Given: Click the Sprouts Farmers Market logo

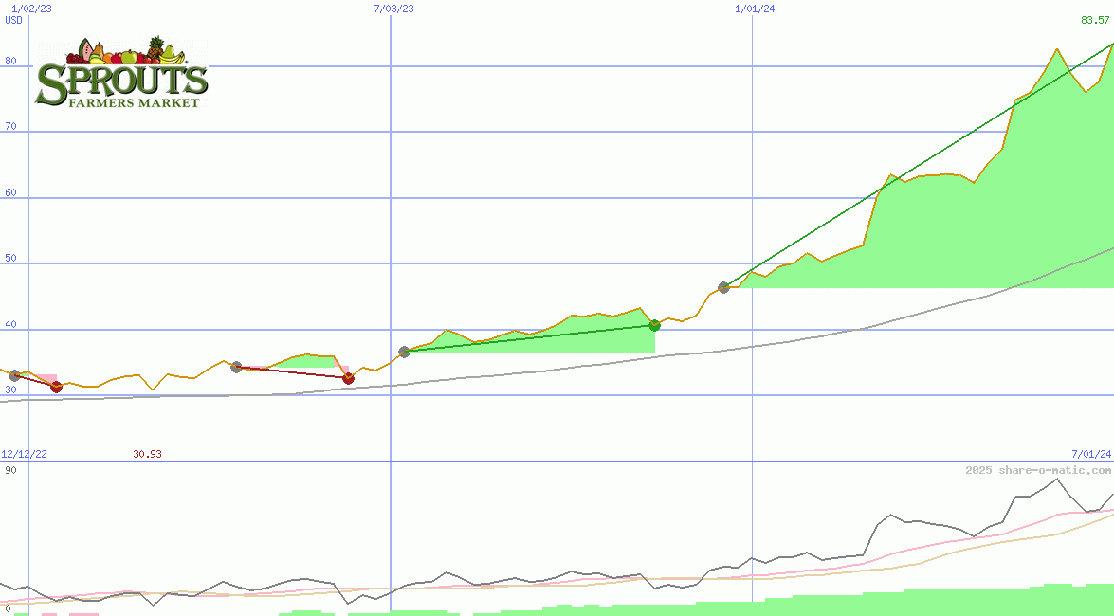Looking at the screenshot, I should 121,73.
